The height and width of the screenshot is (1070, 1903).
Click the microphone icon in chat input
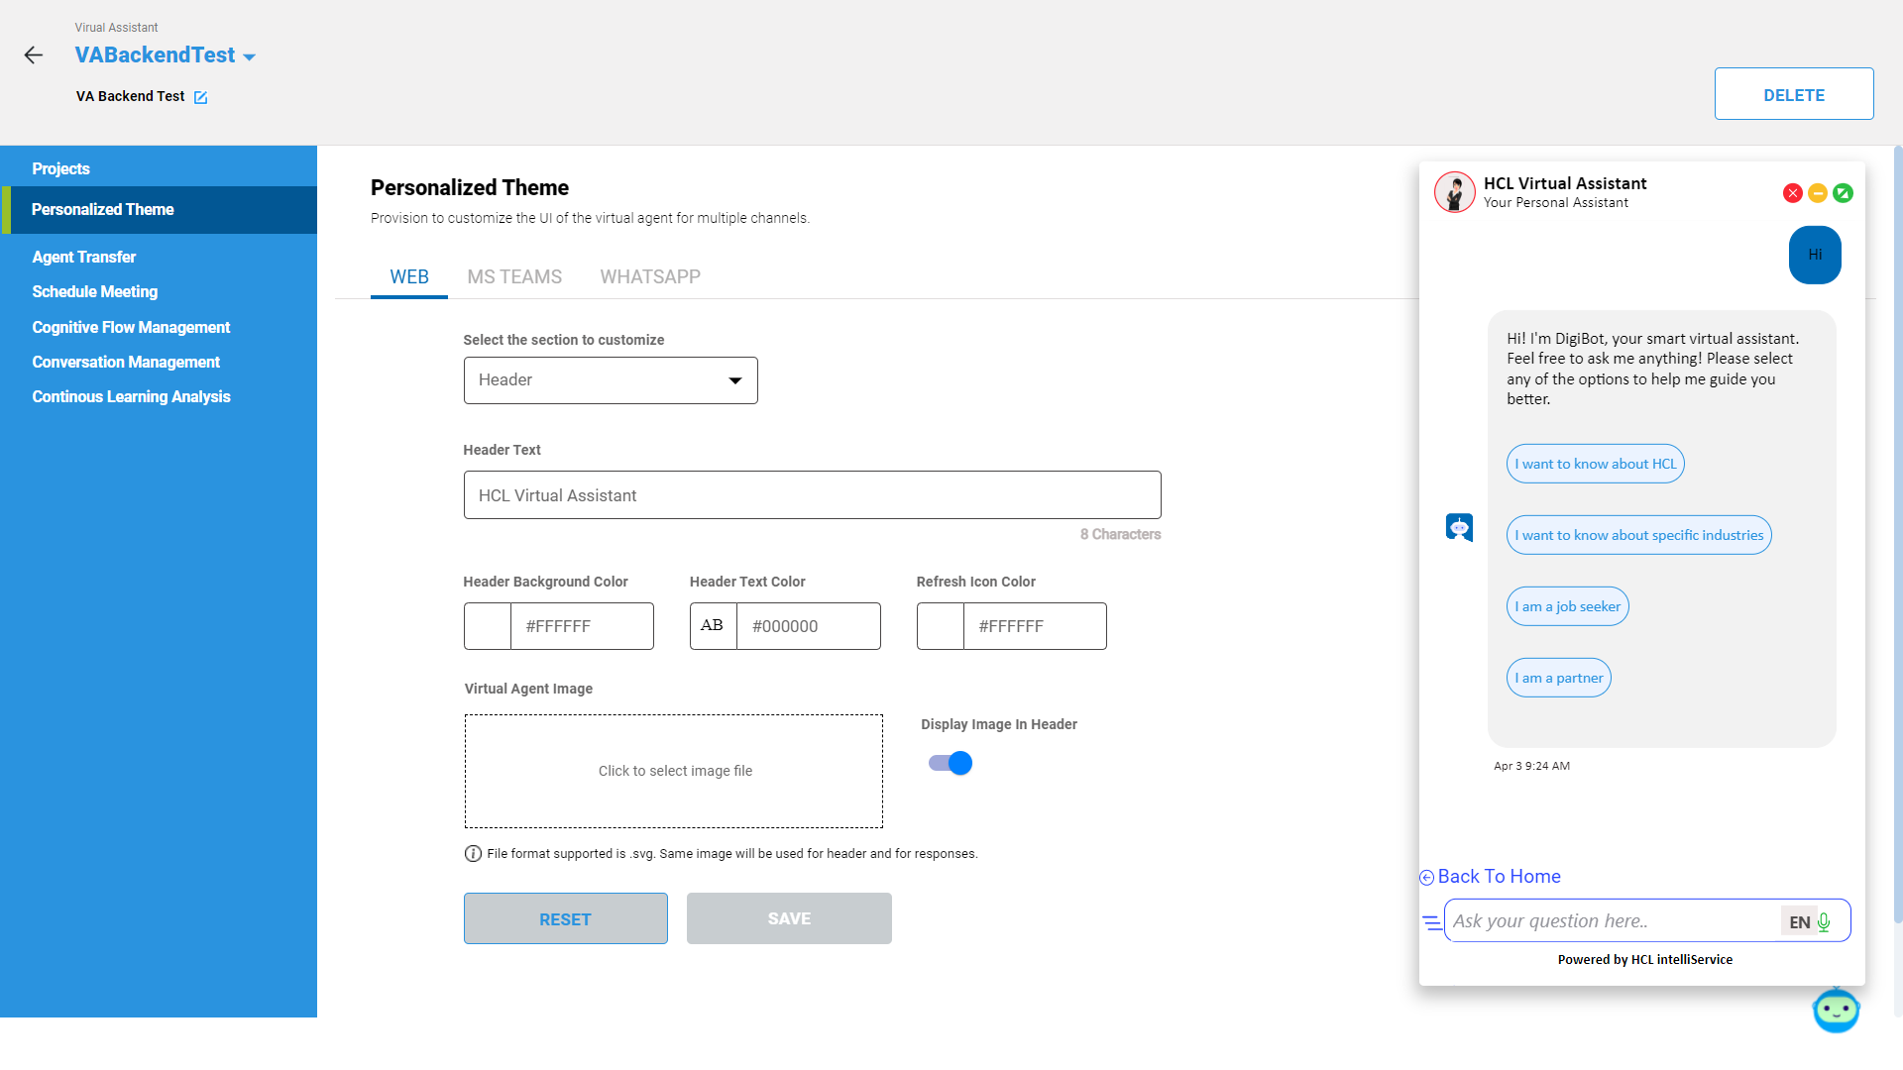coord(1824,922)
